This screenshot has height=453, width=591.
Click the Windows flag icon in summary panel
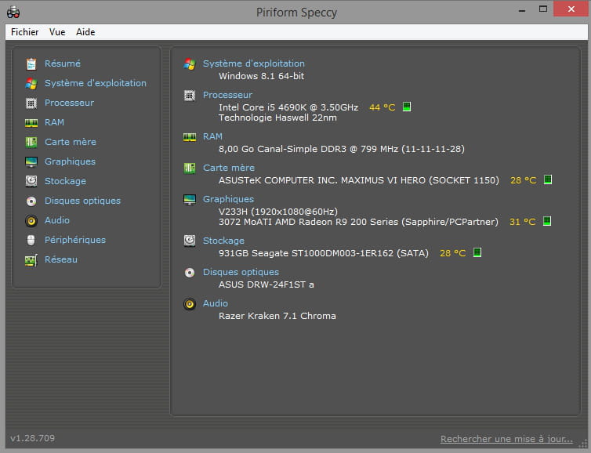[x=190, y=63]
